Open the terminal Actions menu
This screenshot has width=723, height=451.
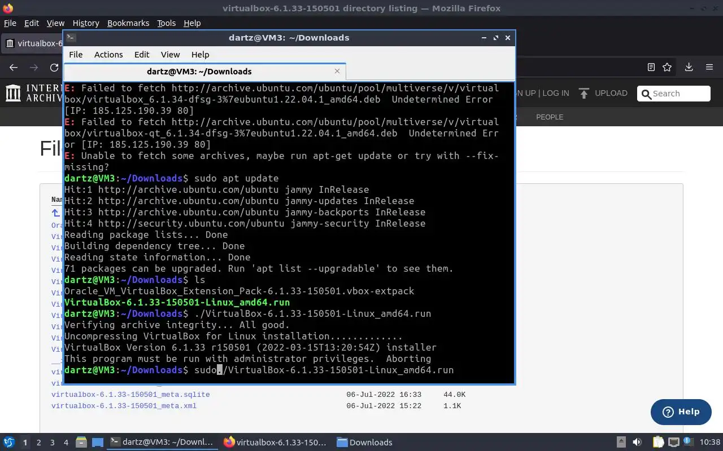coord(108,55)
